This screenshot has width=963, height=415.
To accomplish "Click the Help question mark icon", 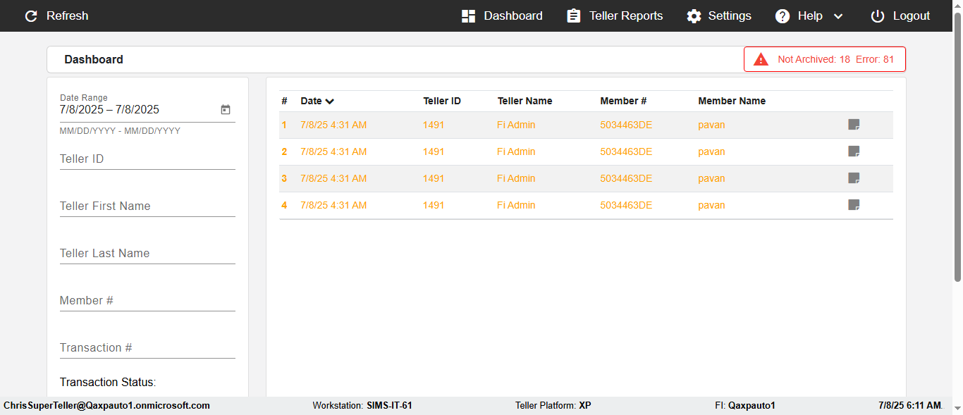I will coord(783,16).
